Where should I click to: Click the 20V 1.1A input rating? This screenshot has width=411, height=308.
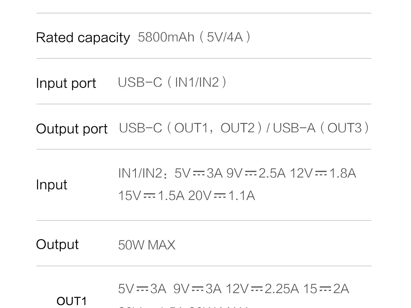coord(221,196)
